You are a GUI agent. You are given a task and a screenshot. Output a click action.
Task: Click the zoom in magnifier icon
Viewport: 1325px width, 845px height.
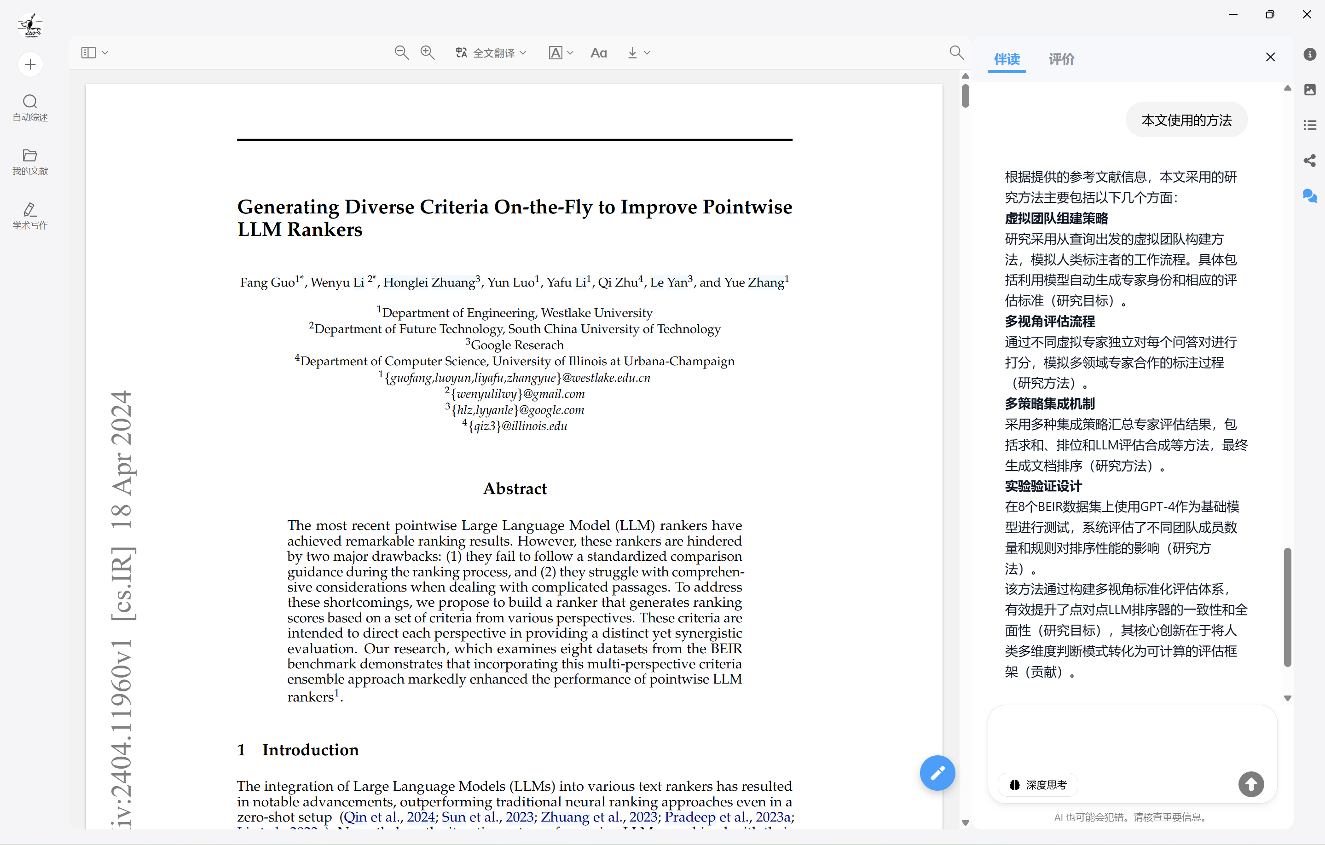428,53
